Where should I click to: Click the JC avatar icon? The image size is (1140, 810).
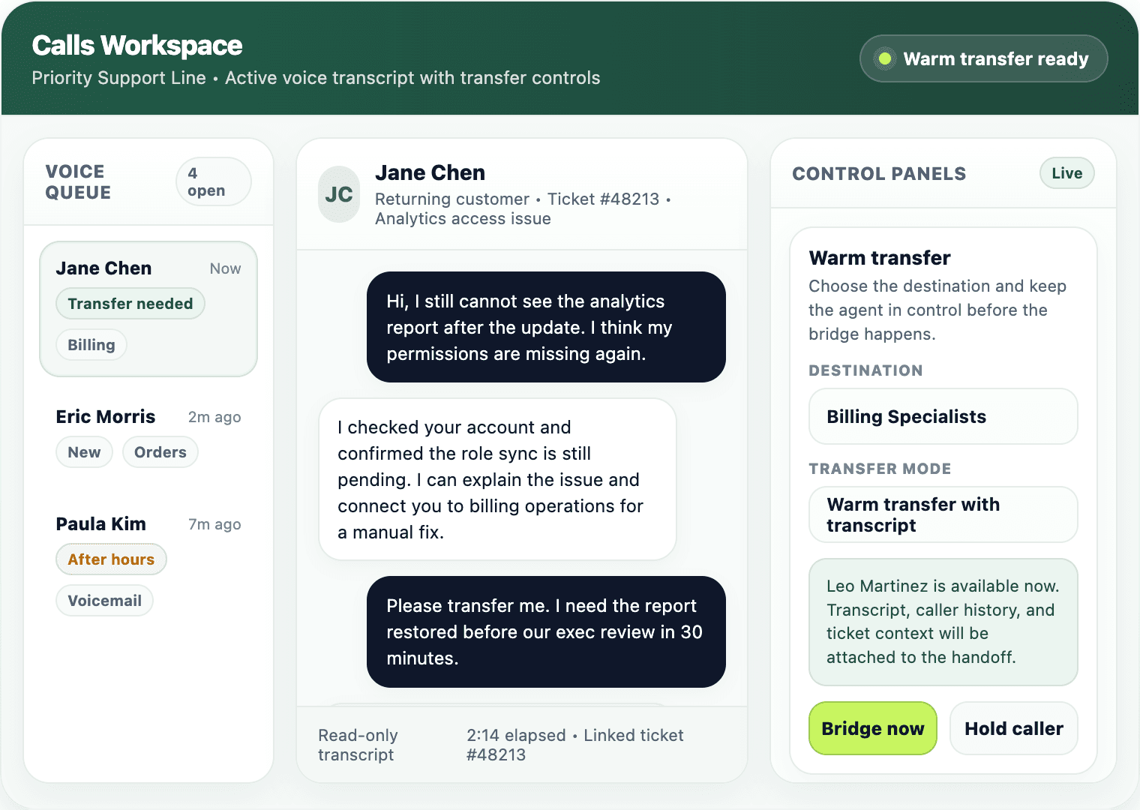point(339,194)
